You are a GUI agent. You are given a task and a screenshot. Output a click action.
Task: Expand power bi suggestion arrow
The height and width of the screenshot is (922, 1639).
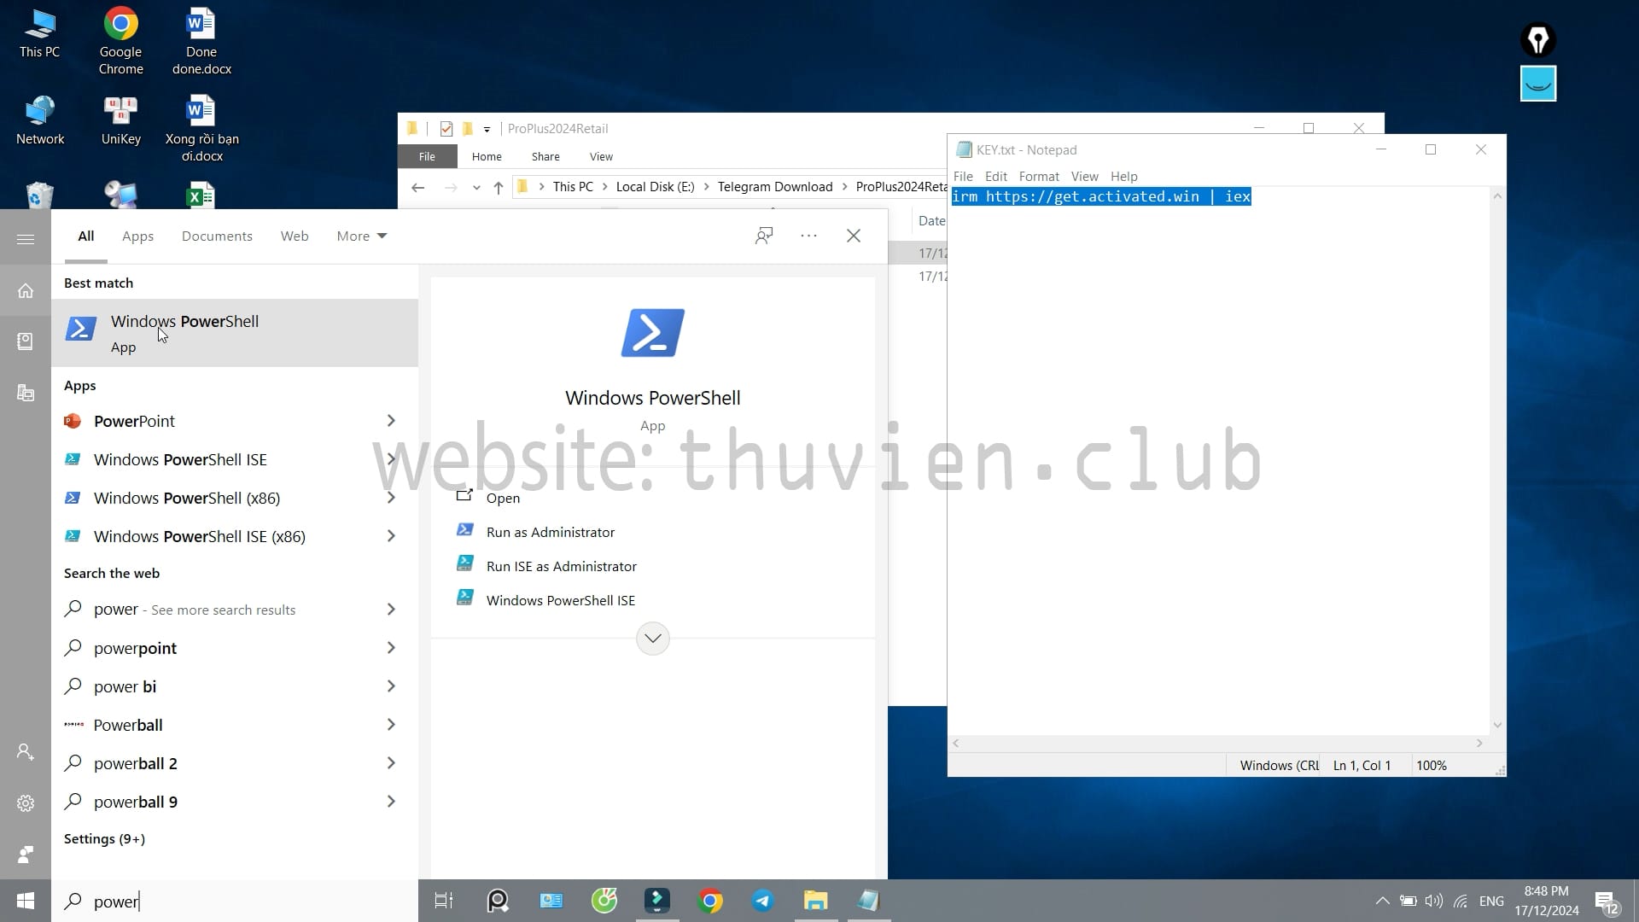(x=391, y=686)
